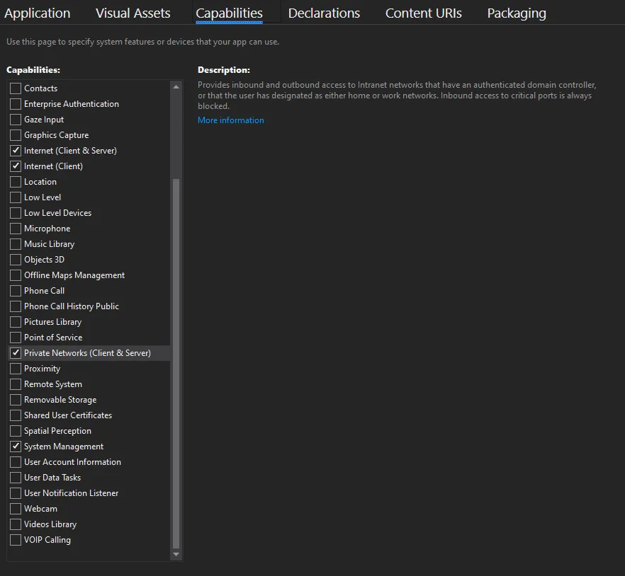Enable the Removable Storage capability
The width and height of the screenshot is (625, 576).
point(16,400)
